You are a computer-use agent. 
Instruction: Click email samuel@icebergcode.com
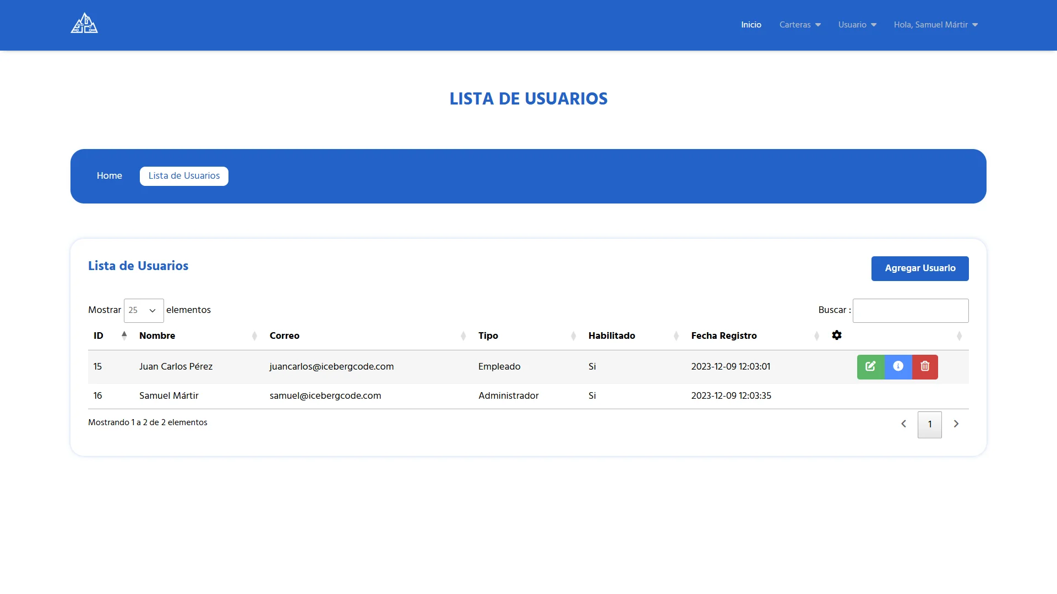click(x=325, y=396)
